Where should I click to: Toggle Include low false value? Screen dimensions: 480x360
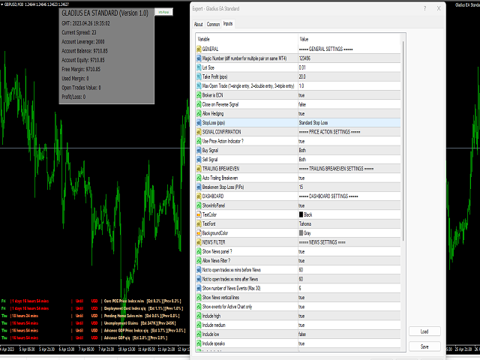[x=301, y=334]
